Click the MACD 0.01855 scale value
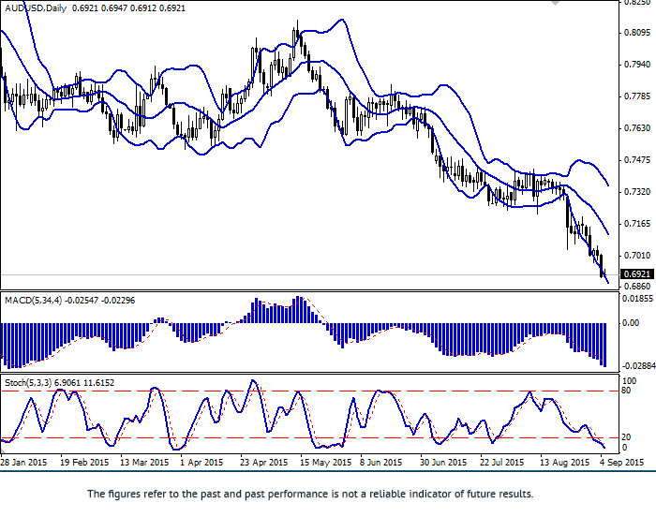 [638, 299]
